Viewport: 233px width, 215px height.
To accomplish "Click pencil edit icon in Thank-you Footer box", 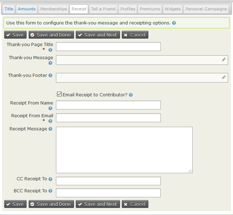I will pos(224,77).
